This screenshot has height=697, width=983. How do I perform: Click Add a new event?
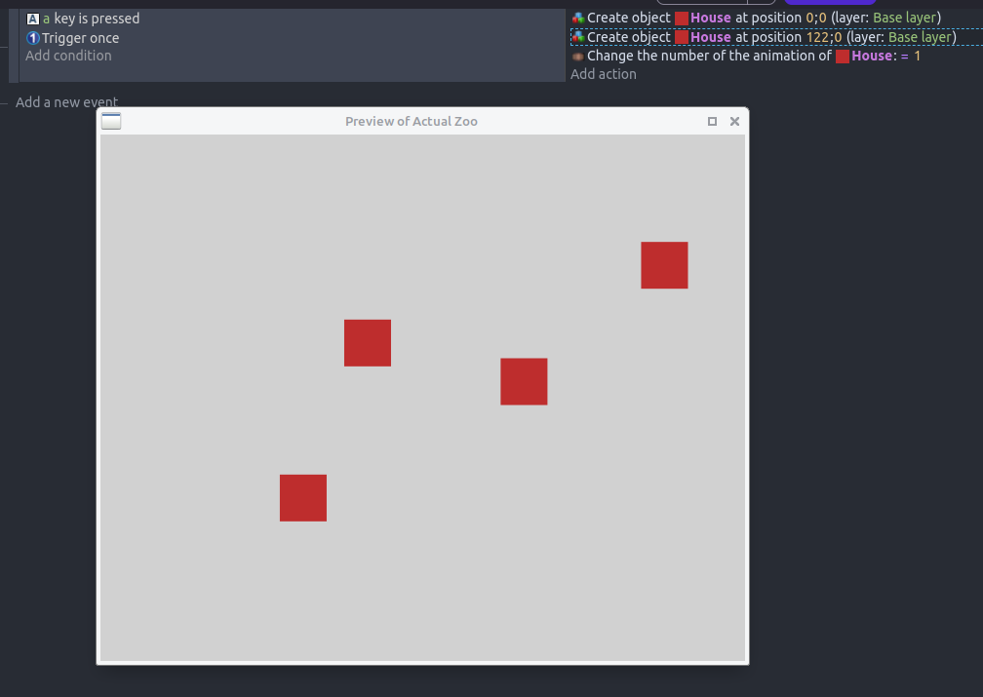coord(66,101)
